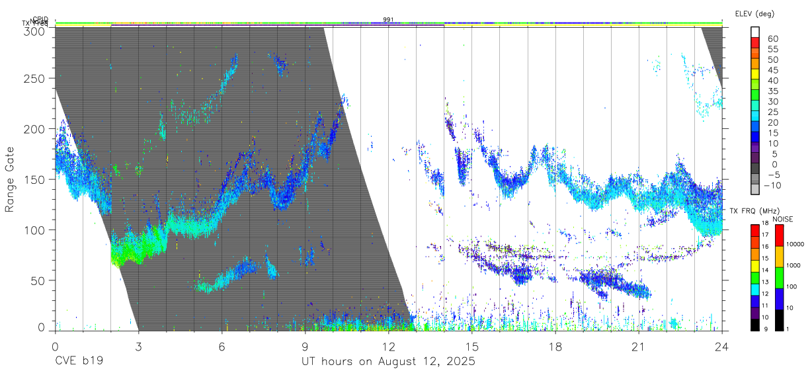
Task: Click the black swatch in the NOISE colorbar
Action: [x=779, y=320]
